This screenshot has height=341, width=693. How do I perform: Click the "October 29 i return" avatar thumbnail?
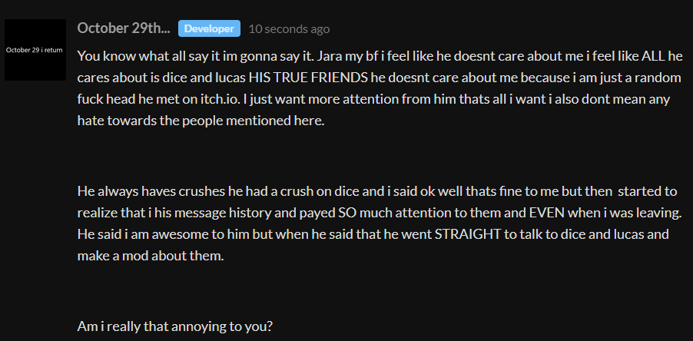coord(35,51)
